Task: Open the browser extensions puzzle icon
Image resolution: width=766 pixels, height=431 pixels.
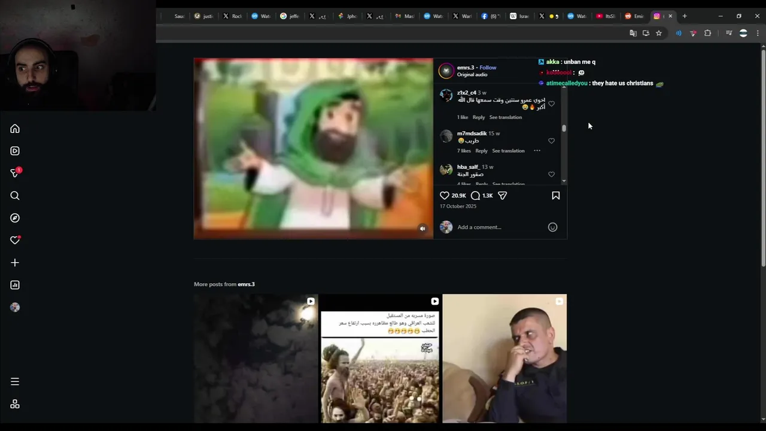Action: coord(707,33)
